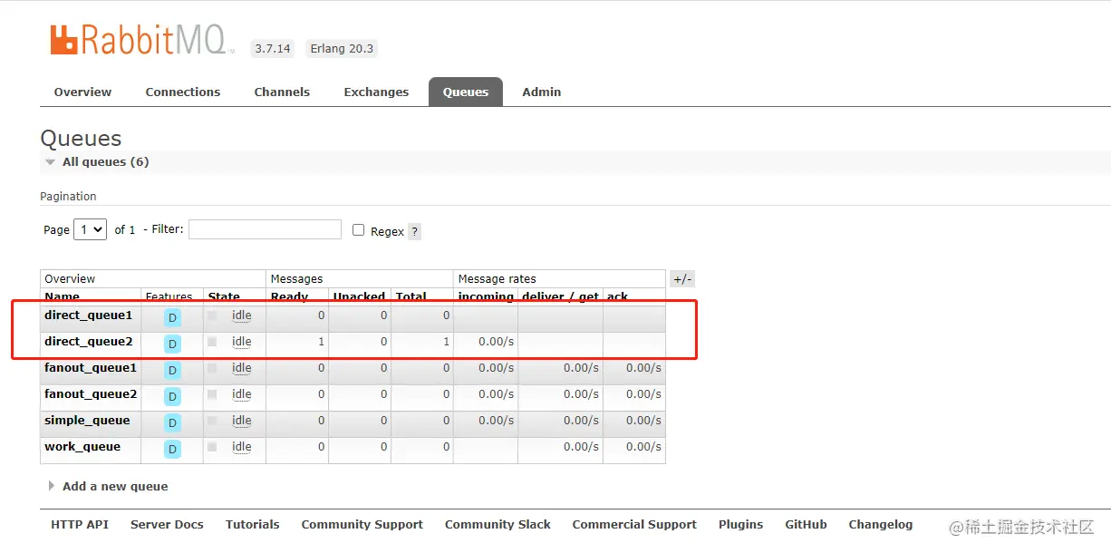
Task: Click the Regex help question mark
Action: click(x=414, y=231)
